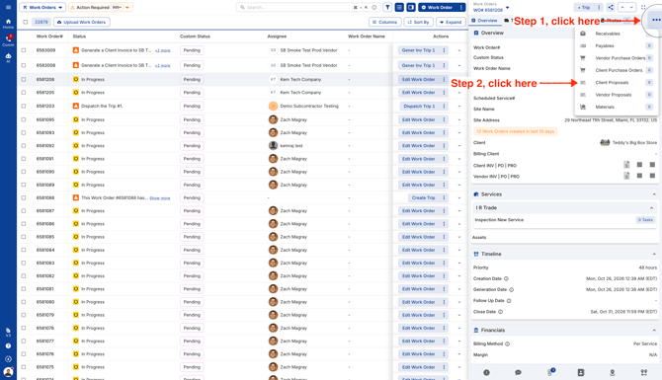Open the Home icon in left sidebar
Screen dimensions: 662x380
click(x=8, y=24)
